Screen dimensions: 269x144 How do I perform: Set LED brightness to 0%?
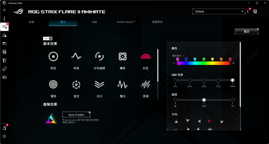pyautogui.click(x=175, y=80)
